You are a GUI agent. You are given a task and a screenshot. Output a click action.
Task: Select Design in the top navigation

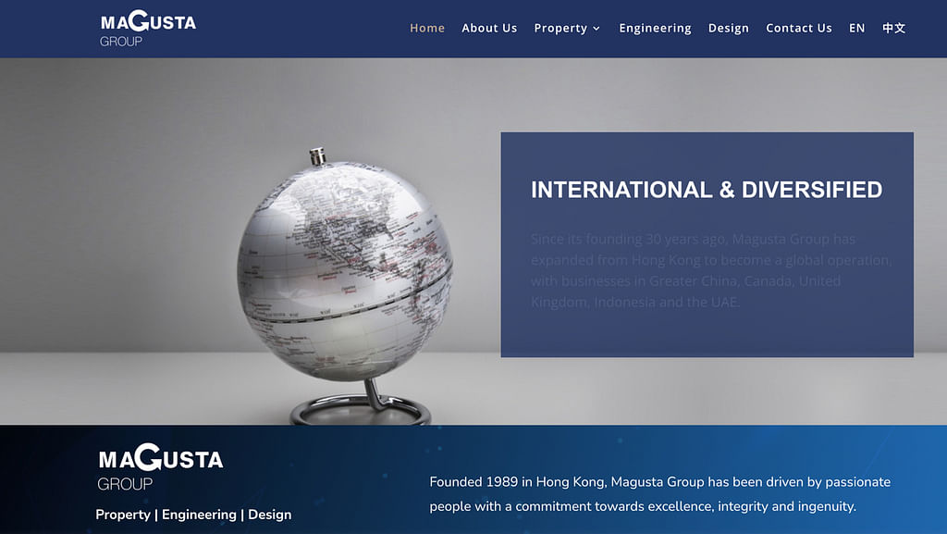[x=728, y=28]
